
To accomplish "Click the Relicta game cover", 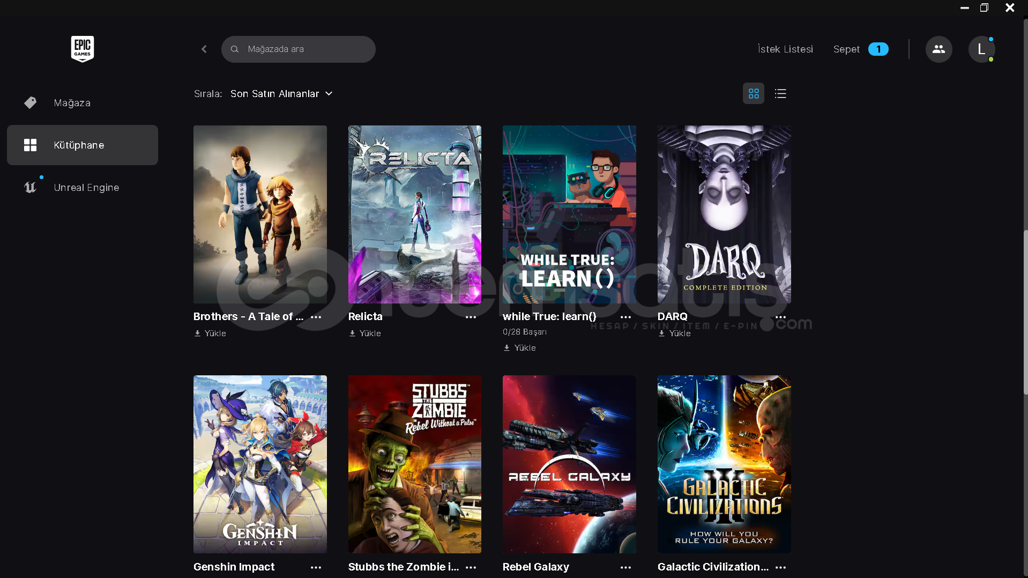I will click(x=415, y=214).
